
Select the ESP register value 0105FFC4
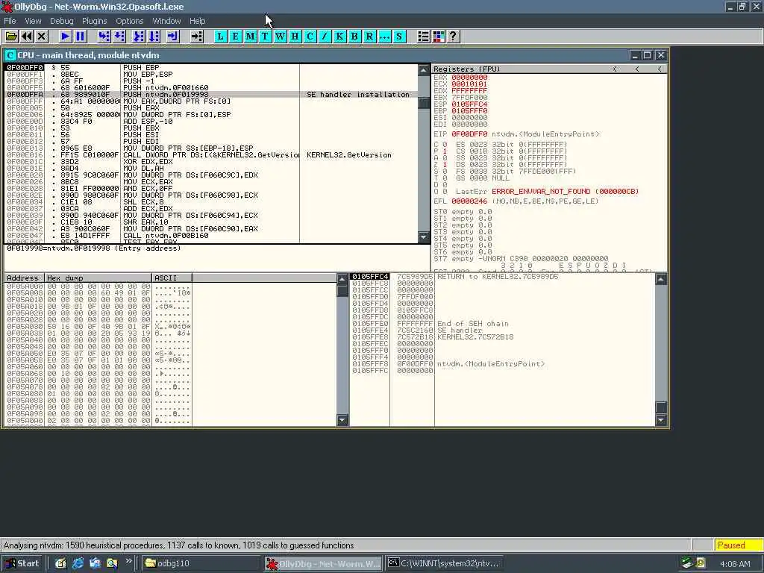pos(469,104)
